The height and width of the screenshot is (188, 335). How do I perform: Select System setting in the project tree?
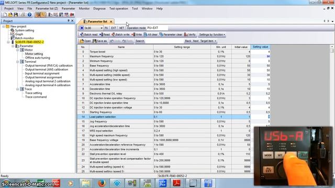point(25,30)
